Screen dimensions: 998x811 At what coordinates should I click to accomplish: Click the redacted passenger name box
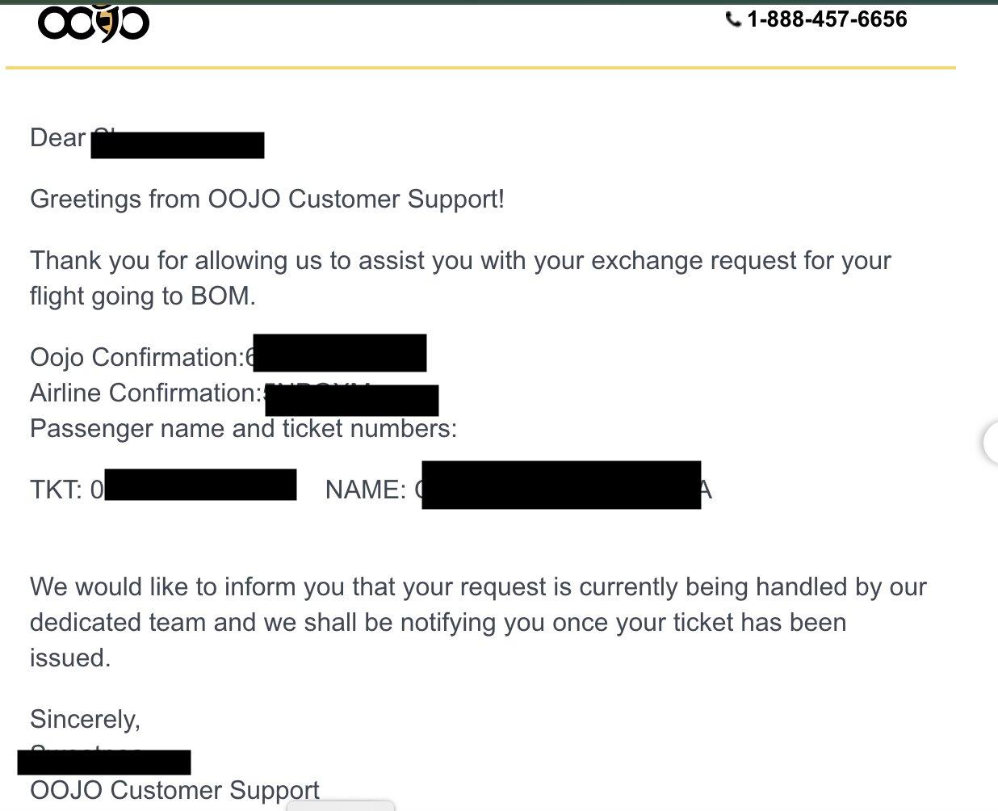tap(561, 485)
